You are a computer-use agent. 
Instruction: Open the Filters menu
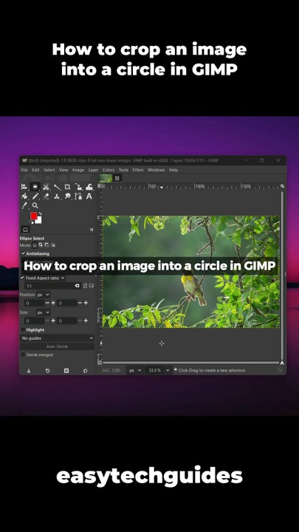pos(138,170)
